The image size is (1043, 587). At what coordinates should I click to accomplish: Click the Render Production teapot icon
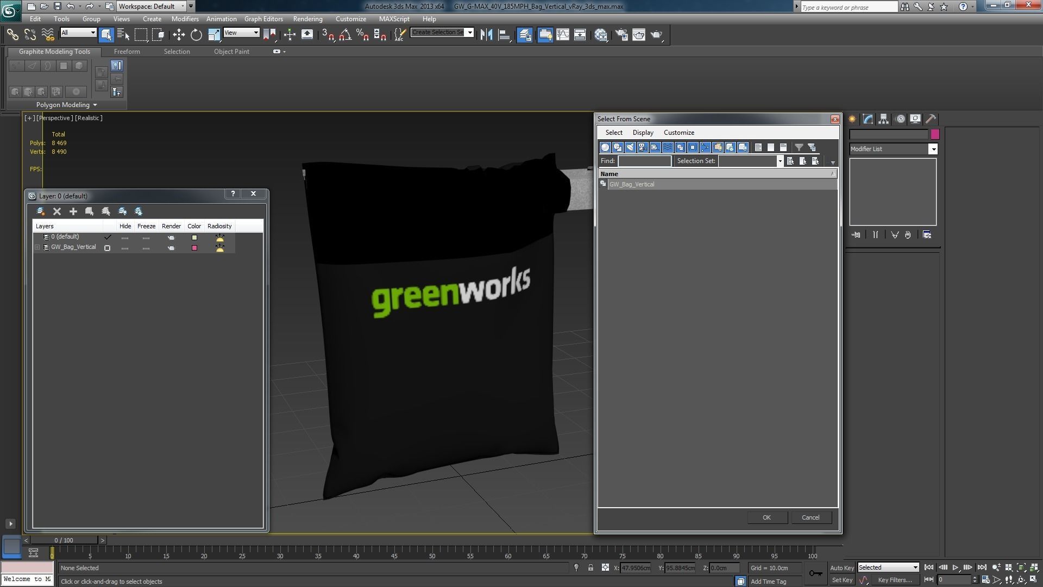(657, 35)
